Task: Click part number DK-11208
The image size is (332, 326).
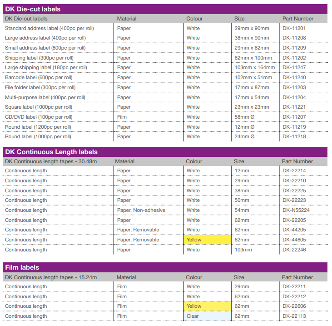Action: pyautogui.click(x=294, y=38)
